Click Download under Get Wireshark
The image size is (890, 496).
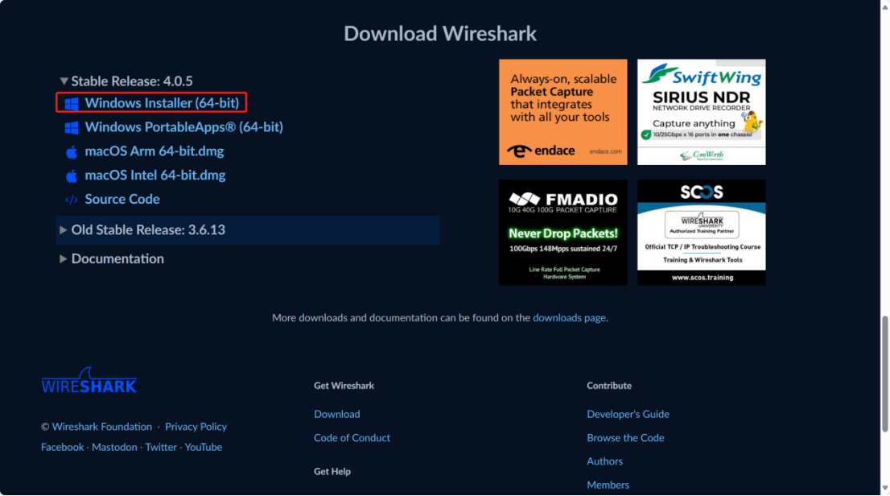(336, 414)
